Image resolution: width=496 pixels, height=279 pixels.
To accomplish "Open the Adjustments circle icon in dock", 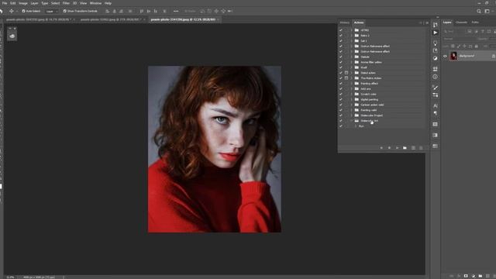I will coord(436,58).
